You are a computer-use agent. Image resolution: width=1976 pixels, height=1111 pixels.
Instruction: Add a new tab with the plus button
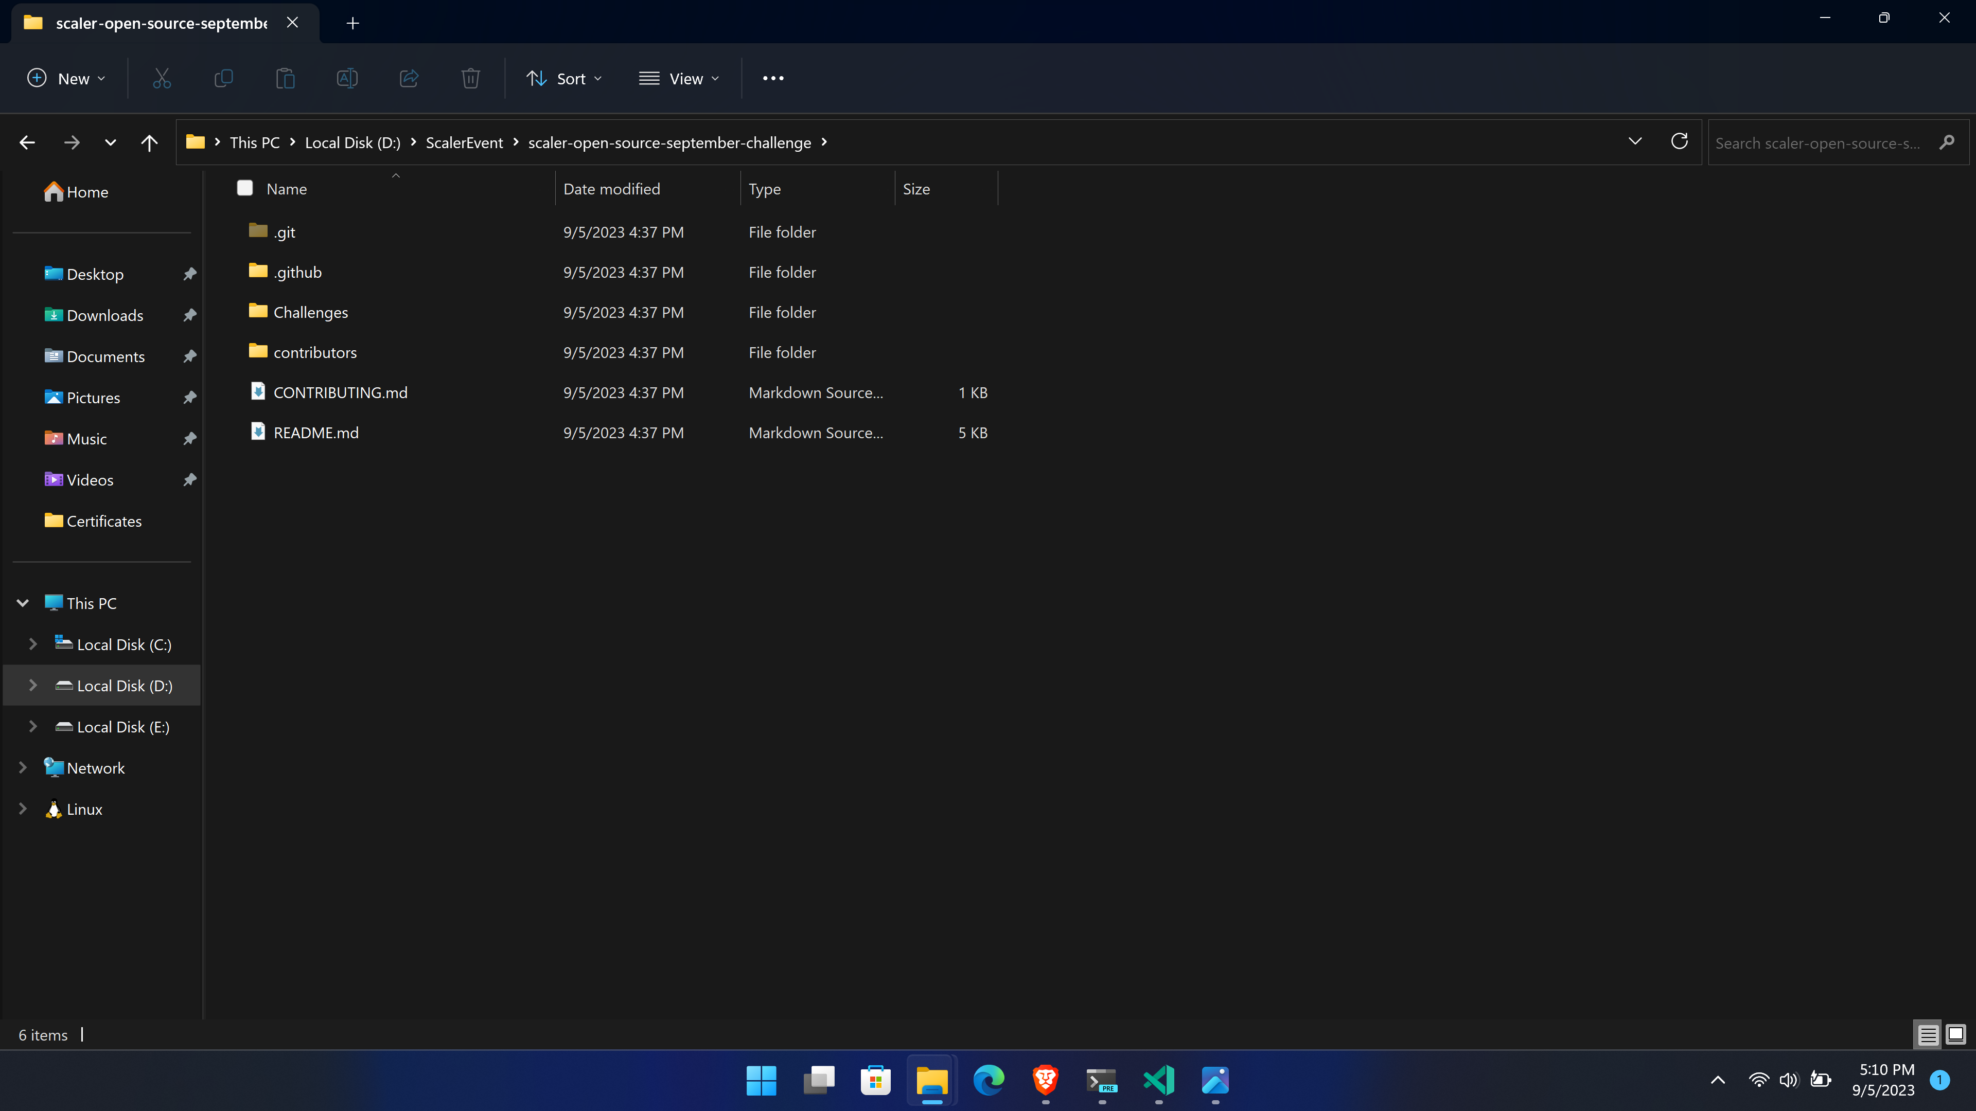pyautogui.click(x=352, y=23)
